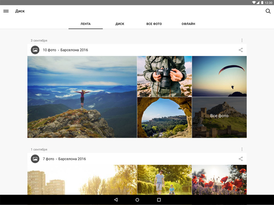This screenshot has width=274, height=205.
Task: Open the rock arch landscape photo
Action: coord(164,117)
